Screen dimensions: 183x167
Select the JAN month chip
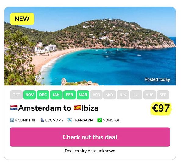click(56, 95)
